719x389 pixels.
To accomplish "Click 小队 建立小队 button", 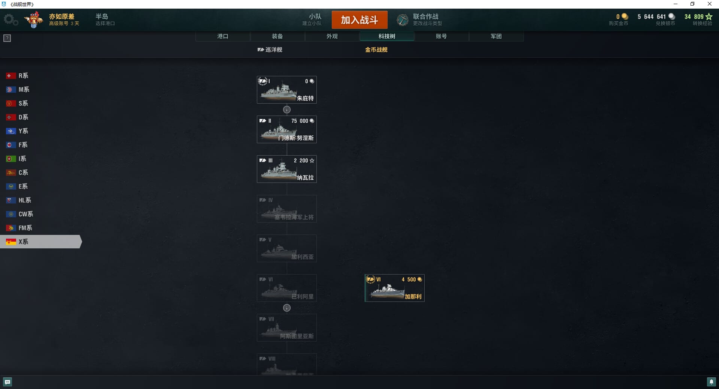I will (312, 19).
